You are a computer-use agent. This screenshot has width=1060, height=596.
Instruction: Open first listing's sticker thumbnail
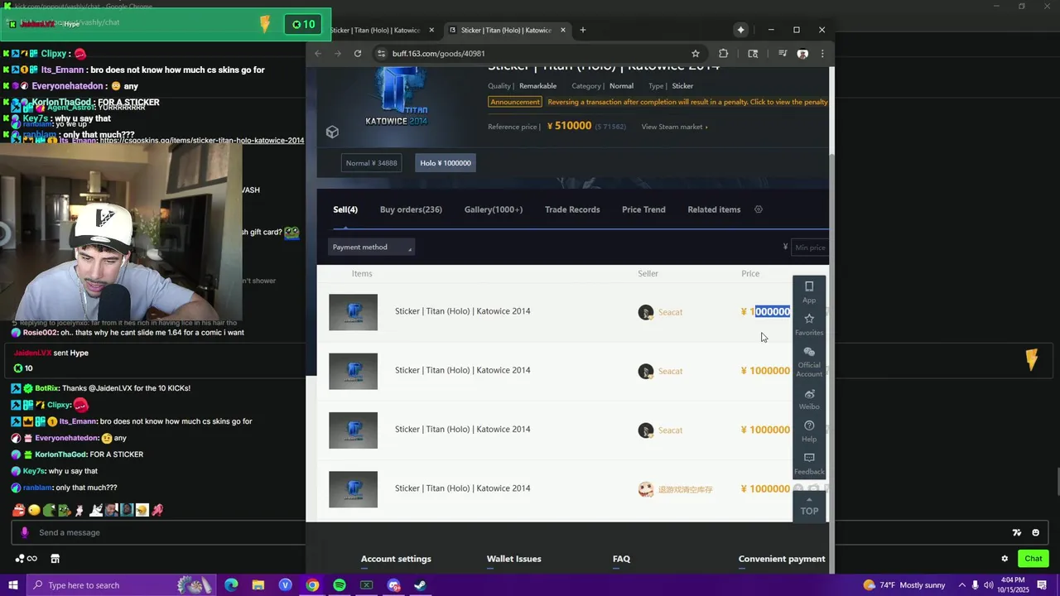click(x=353, y=312)
